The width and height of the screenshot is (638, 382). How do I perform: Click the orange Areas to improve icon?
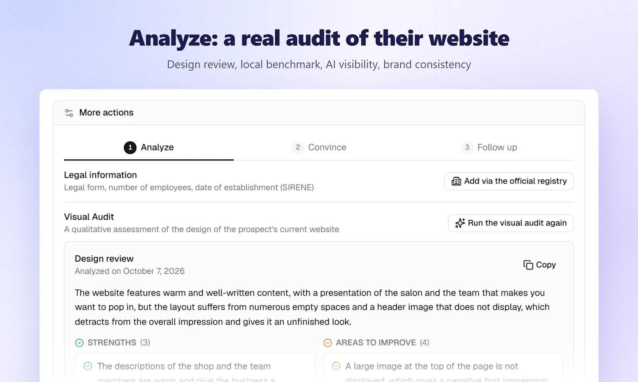click(327, 343)
